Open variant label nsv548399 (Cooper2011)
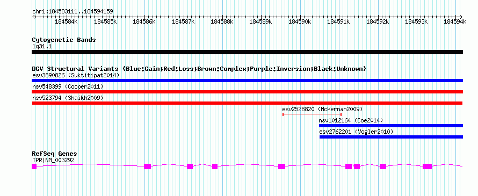Viewport: 478px width, 196px height. click(x=68, y=87)
